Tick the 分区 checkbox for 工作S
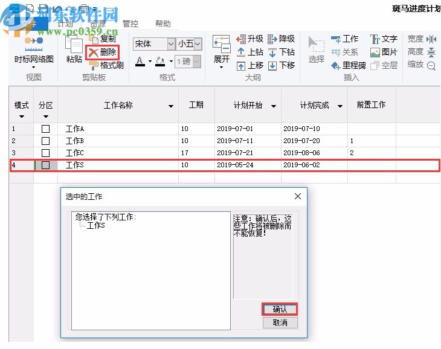The width and height of the screenshot is (441, 349). pyautogui.click(x=45, y=165)
